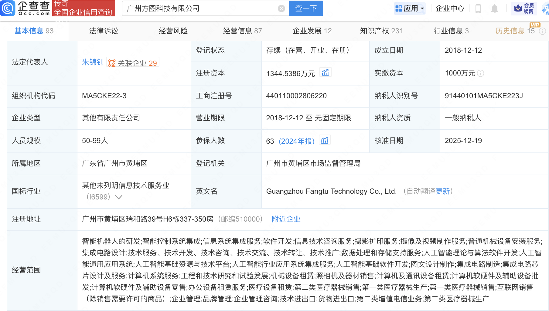Screen dimensions: 549x311
Task: Focus the company name search field
Action: point(200,8)
